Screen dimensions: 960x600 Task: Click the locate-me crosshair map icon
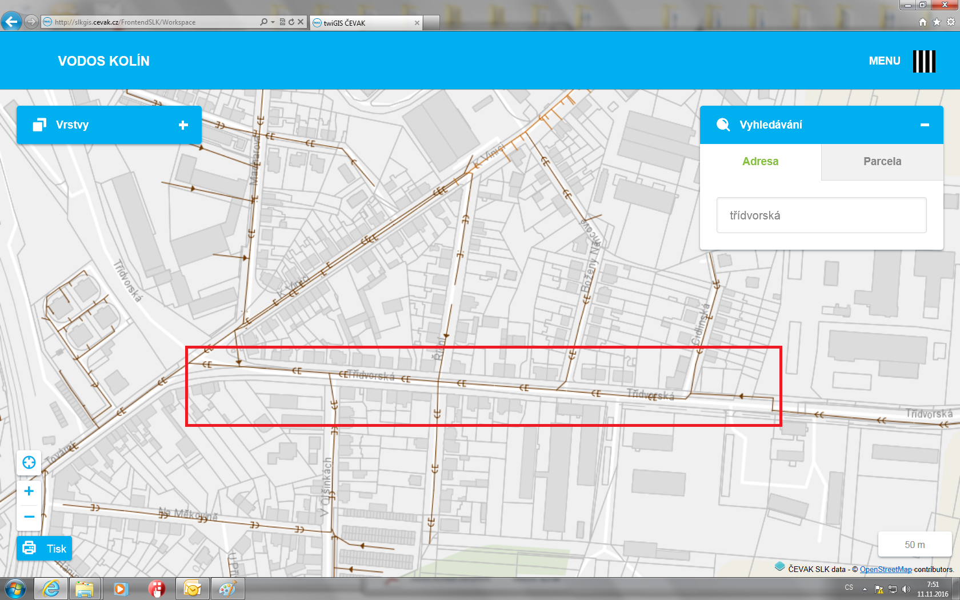pyautogui.click(x=29, y=462)
